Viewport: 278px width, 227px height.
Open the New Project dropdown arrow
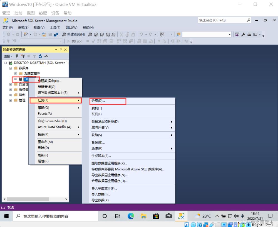30,34
